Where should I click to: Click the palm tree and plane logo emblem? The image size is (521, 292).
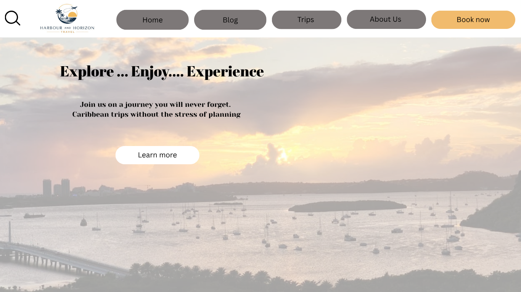(67, 14)
